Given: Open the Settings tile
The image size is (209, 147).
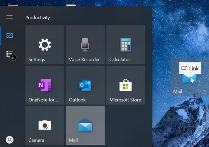Looking at the screenshot, I should tap(45, 45).
